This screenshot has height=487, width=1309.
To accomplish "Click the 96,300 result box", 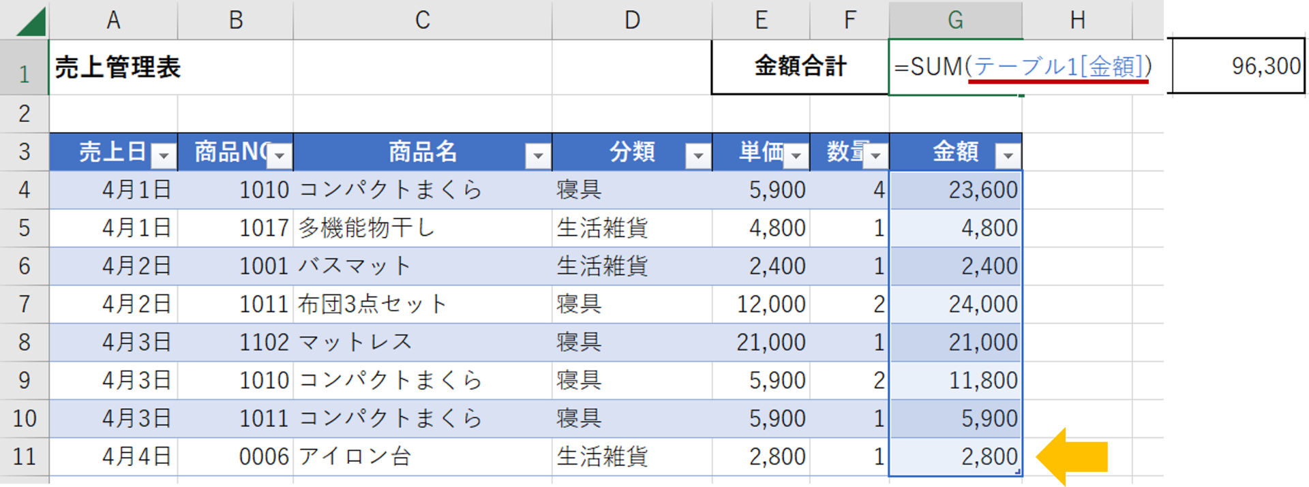I will tap(1238, 66).
